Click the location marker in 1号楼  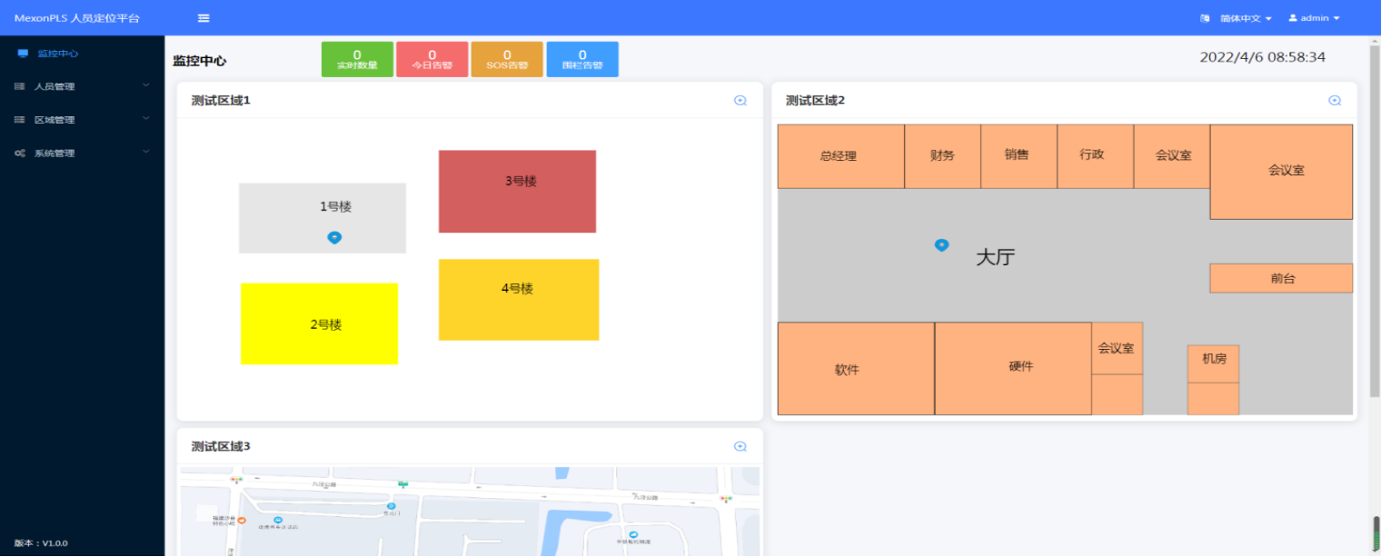tap(334, 238)
